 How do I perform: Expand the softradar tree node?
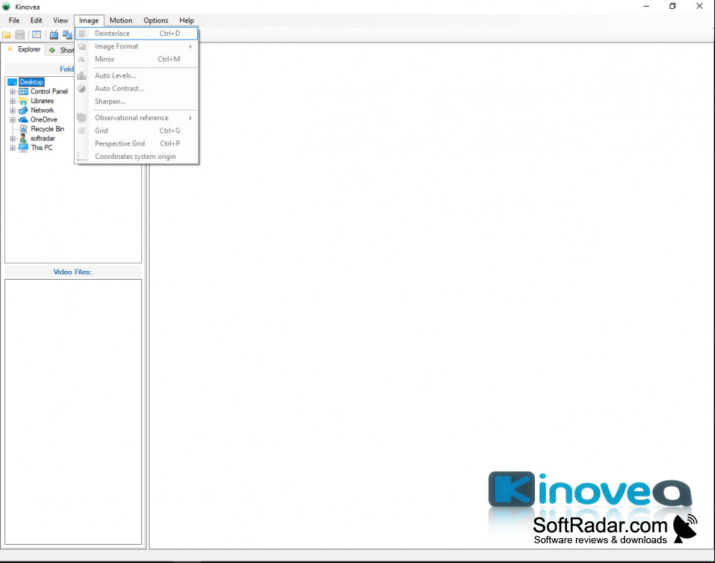pyautogui.click(x=12, y=138)
